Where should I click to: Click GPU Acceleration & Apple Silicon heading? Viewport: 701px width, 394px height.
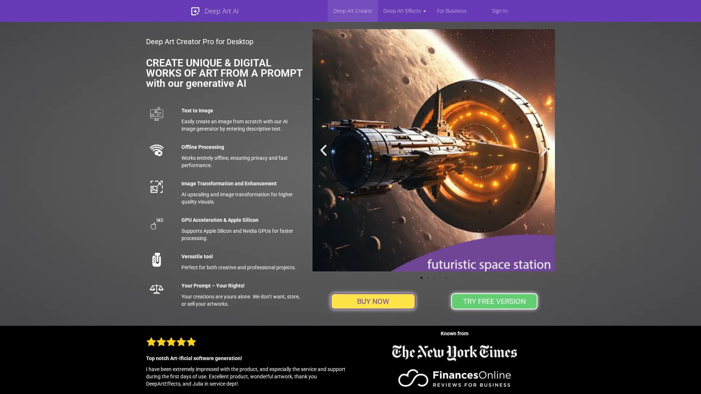coord(220,220)
